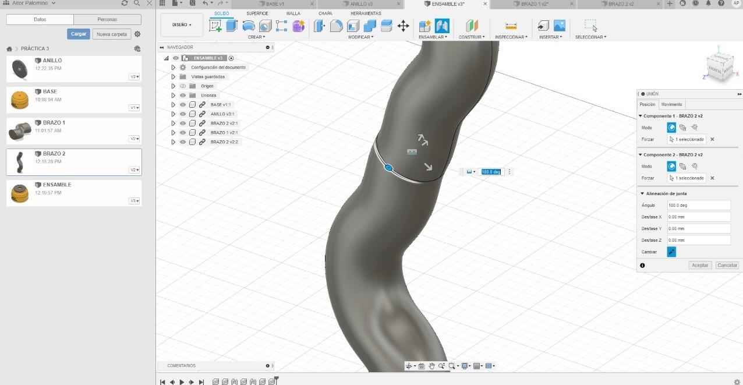Switch to the SUPERFICIE tab

tap(257, 13)
